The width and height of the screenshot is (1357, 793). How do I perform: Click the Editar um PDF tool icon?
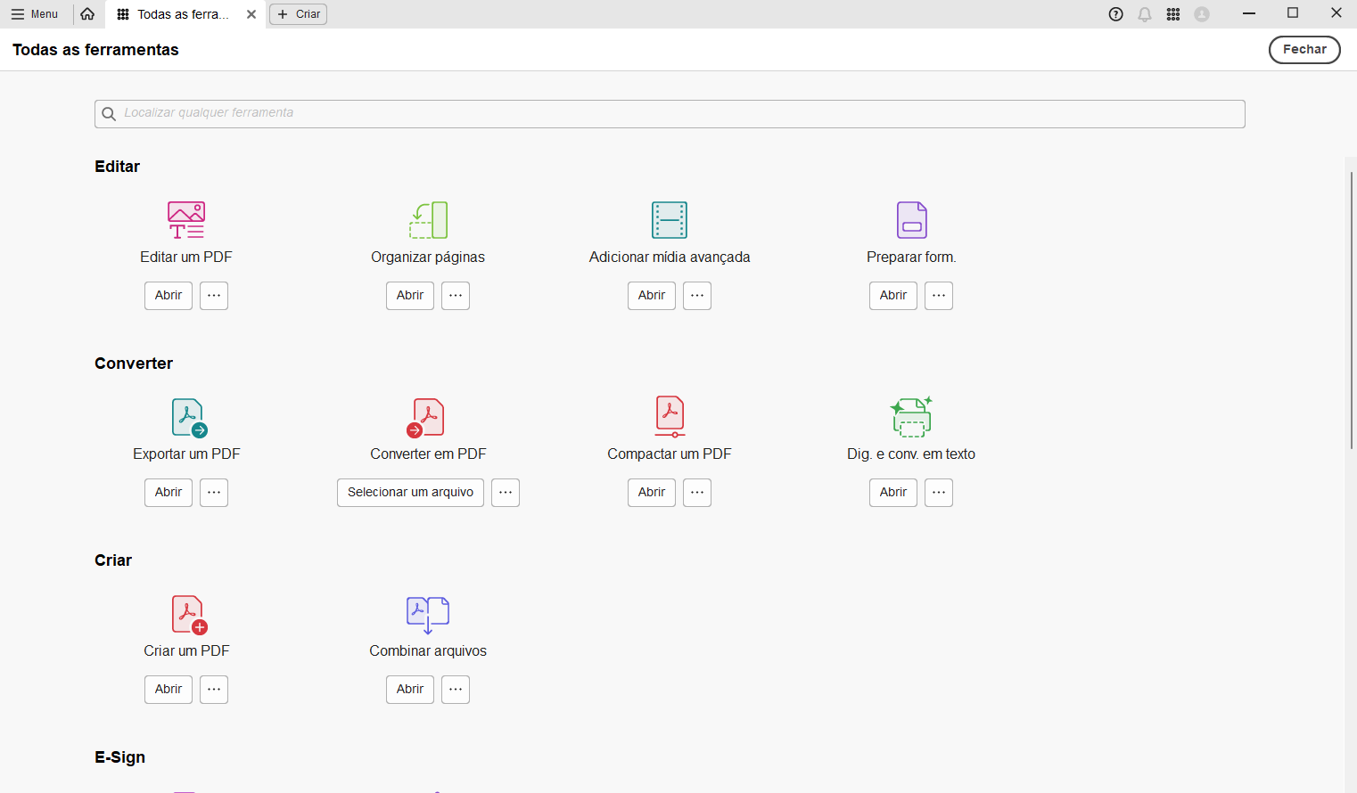(186, 220)
